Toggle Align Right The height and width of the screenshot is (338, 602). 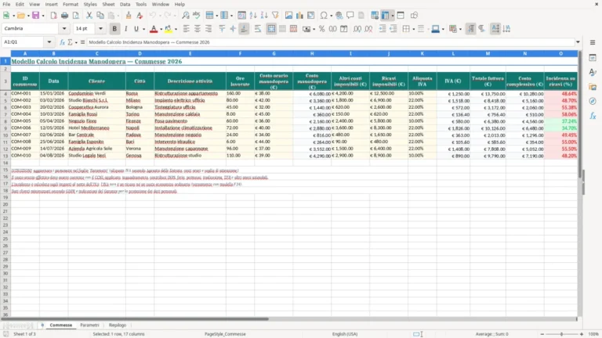(x=209, y=29)
